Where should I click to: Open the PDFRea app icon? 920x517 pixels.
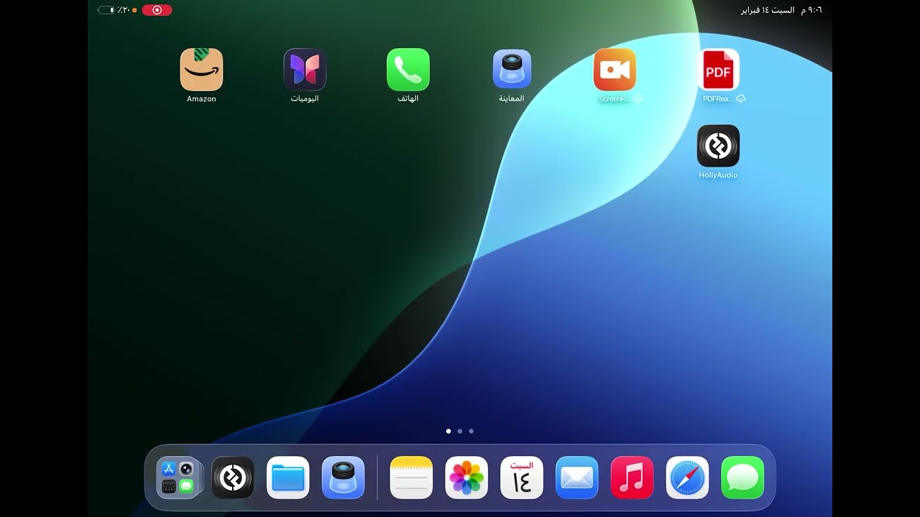(719, 70)
